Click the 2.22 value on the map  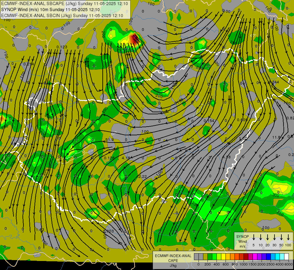tap(143, 177)
